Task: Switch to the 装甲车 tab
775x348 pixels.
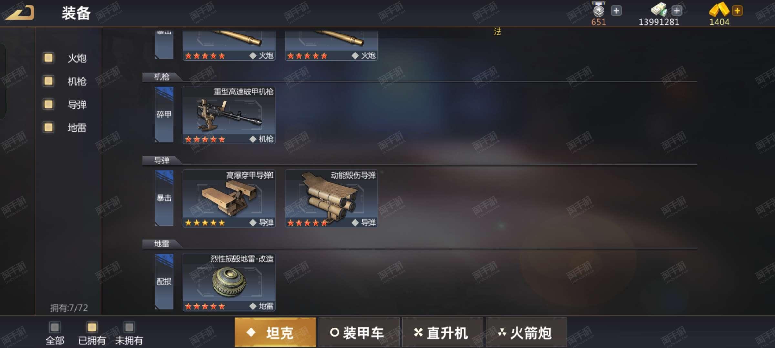Action: [x=359, y=333]
